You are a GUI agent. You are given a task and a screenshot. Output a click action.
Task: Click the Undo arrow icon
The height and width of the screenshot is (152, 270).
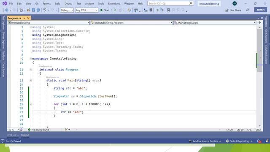45,10
